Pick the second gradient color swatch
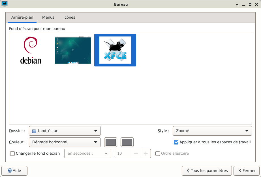The width and height of the screenshot is (261, 177). [x=127, y=142]
